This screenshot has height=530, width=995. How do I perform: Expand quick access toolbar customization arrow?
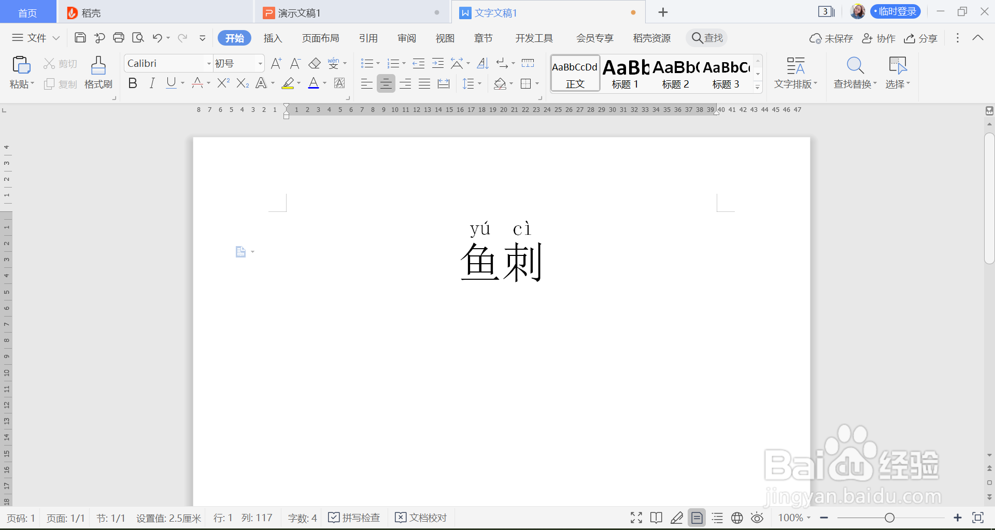pos(202,38)
